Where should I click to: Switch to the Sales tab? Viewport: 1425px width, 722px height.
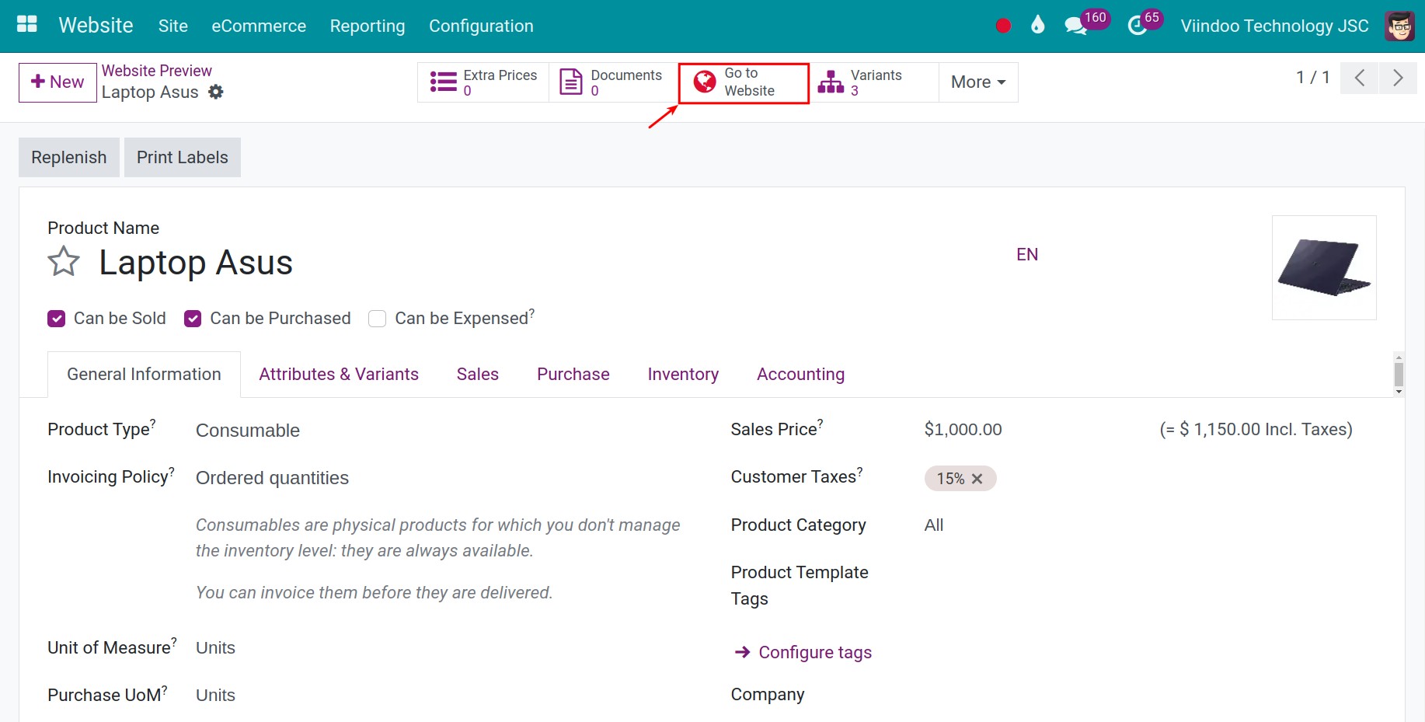tap(478, 375)
